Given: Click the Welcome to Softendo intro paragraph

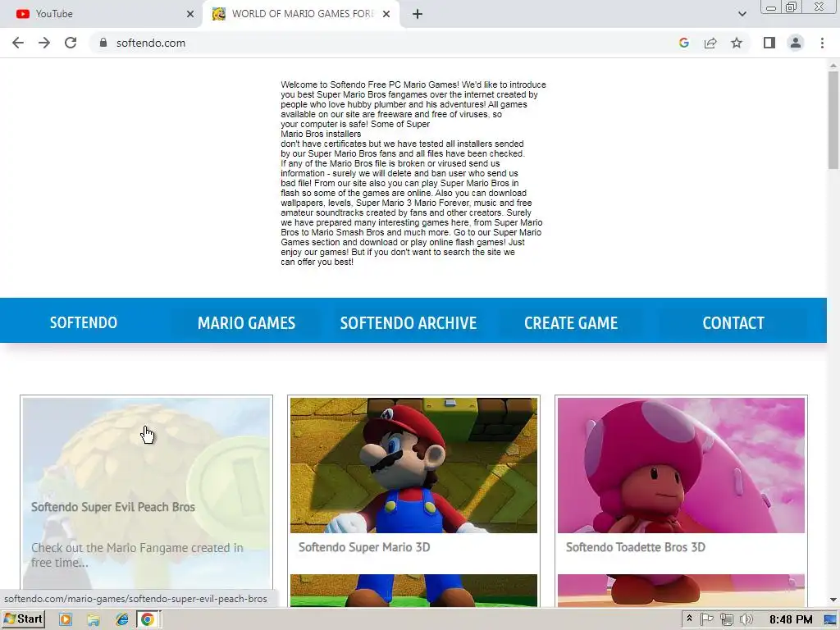Looking at the screenshot, I should coord(413,173).
